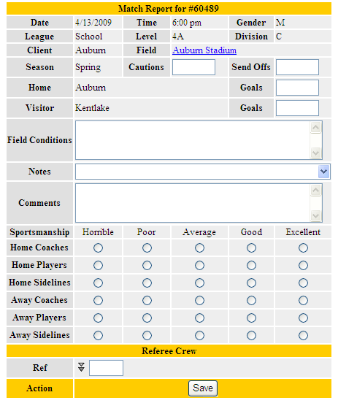This screenshot has height=403, width=338.
Task: Focus the Cautions input box
Action: pos(193,67)
